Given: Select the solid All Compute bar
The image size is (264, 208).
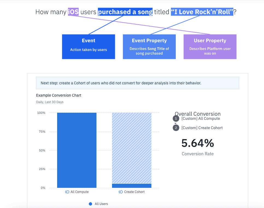Looking at the screenshot, I should pos(77,150).
